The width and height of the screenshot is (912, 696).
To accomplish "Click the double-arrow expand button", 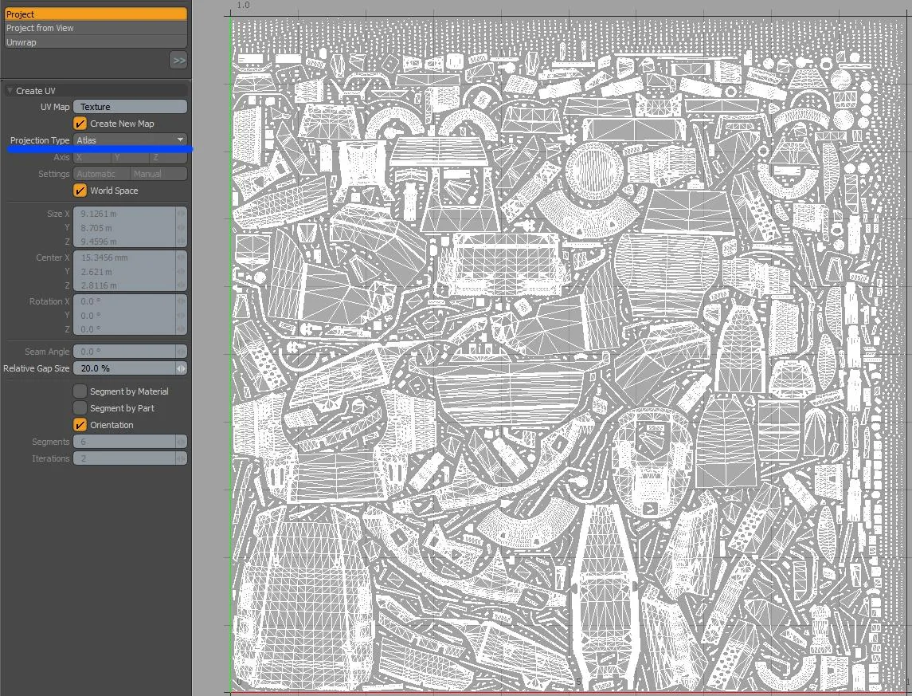I will 178,60.
